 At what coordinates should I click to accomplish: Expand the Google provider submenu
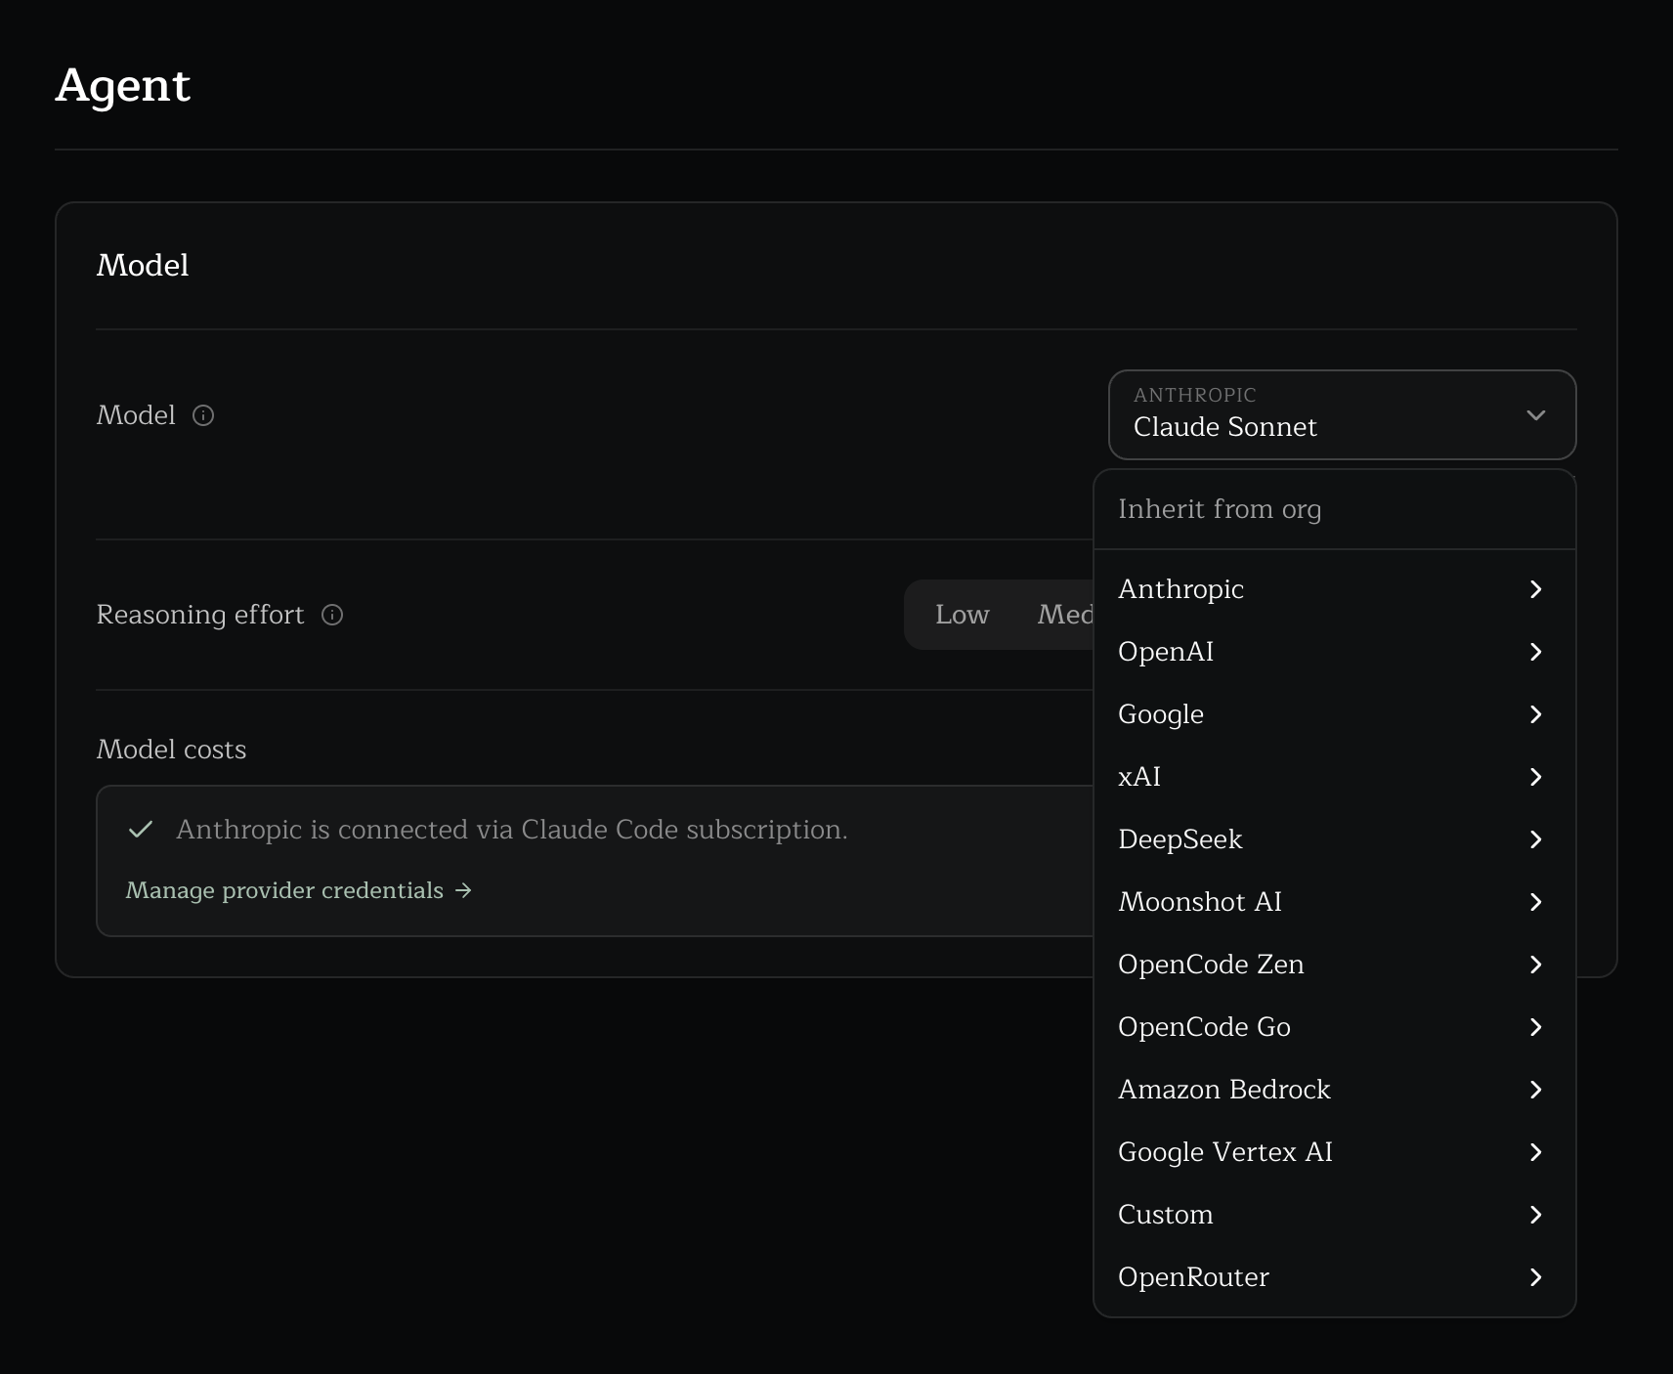tap(1334, 714)
